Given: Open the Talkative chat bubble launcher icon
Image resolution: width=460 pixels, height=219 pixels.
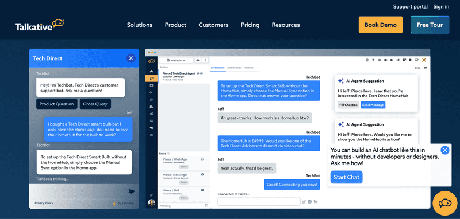Looking at the screenshot, I should [445, 203].
